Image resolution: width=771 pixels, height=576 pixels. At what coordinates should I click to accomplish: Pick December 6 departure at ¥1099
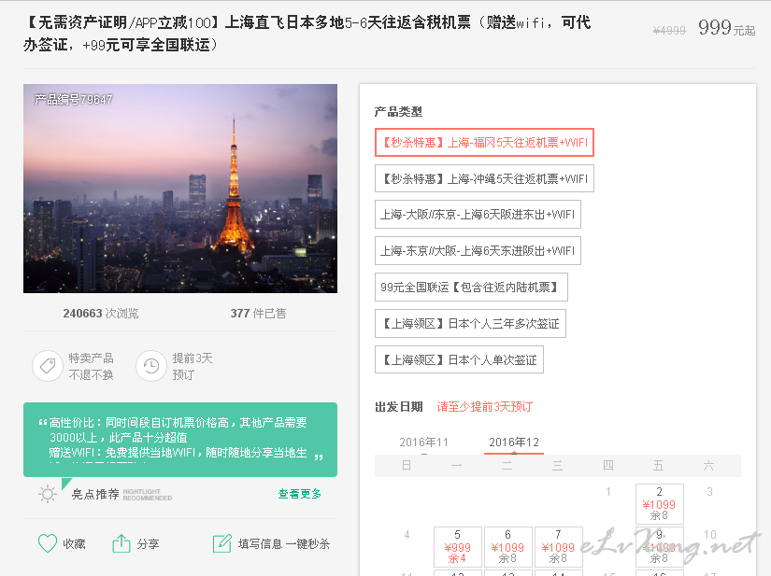click(x=508, y=546)
